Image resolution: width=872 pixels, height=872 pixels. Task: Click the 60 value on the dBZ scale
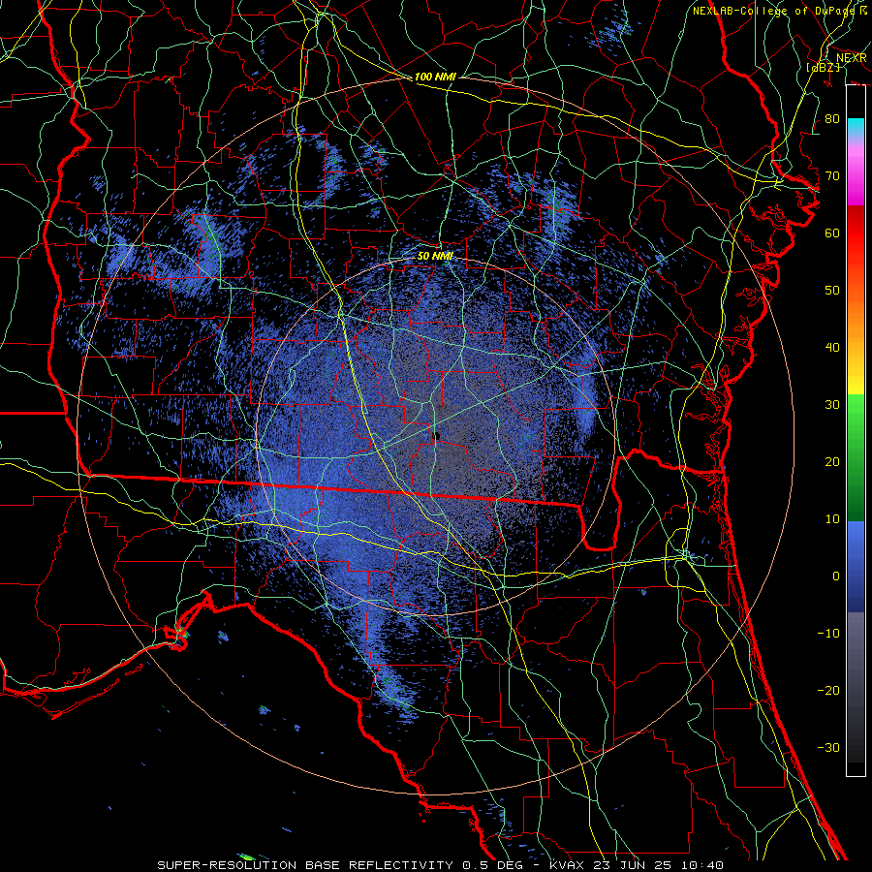click(x=832, y=234)
